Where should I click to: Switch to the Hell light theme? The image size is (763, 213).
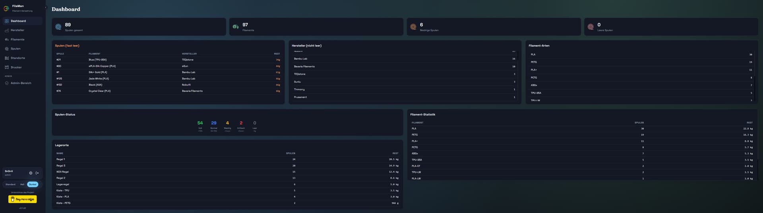(22, 184)
